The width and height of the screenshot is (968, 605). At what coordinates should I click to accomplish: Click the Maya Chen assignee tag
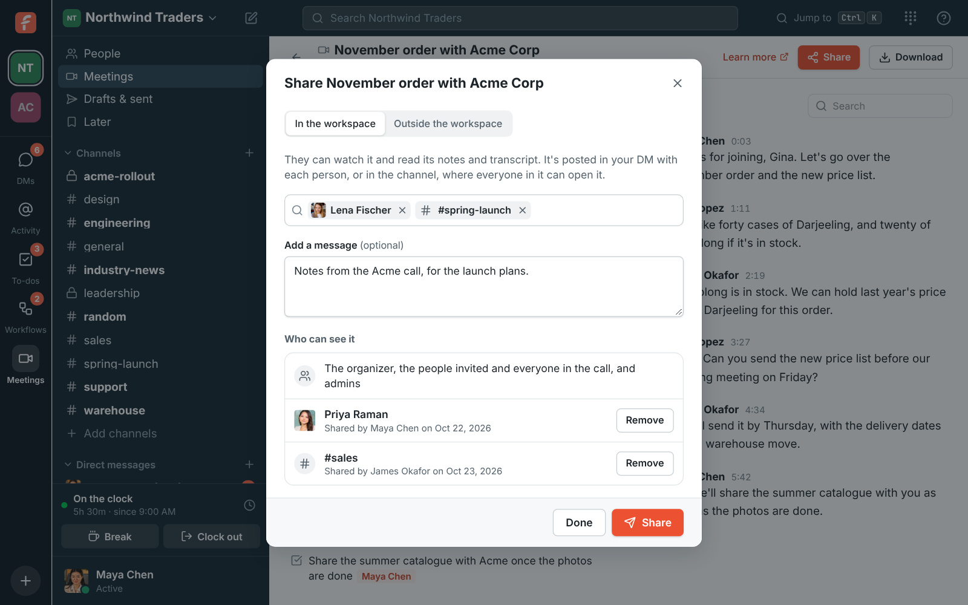[x=386, y=577]
